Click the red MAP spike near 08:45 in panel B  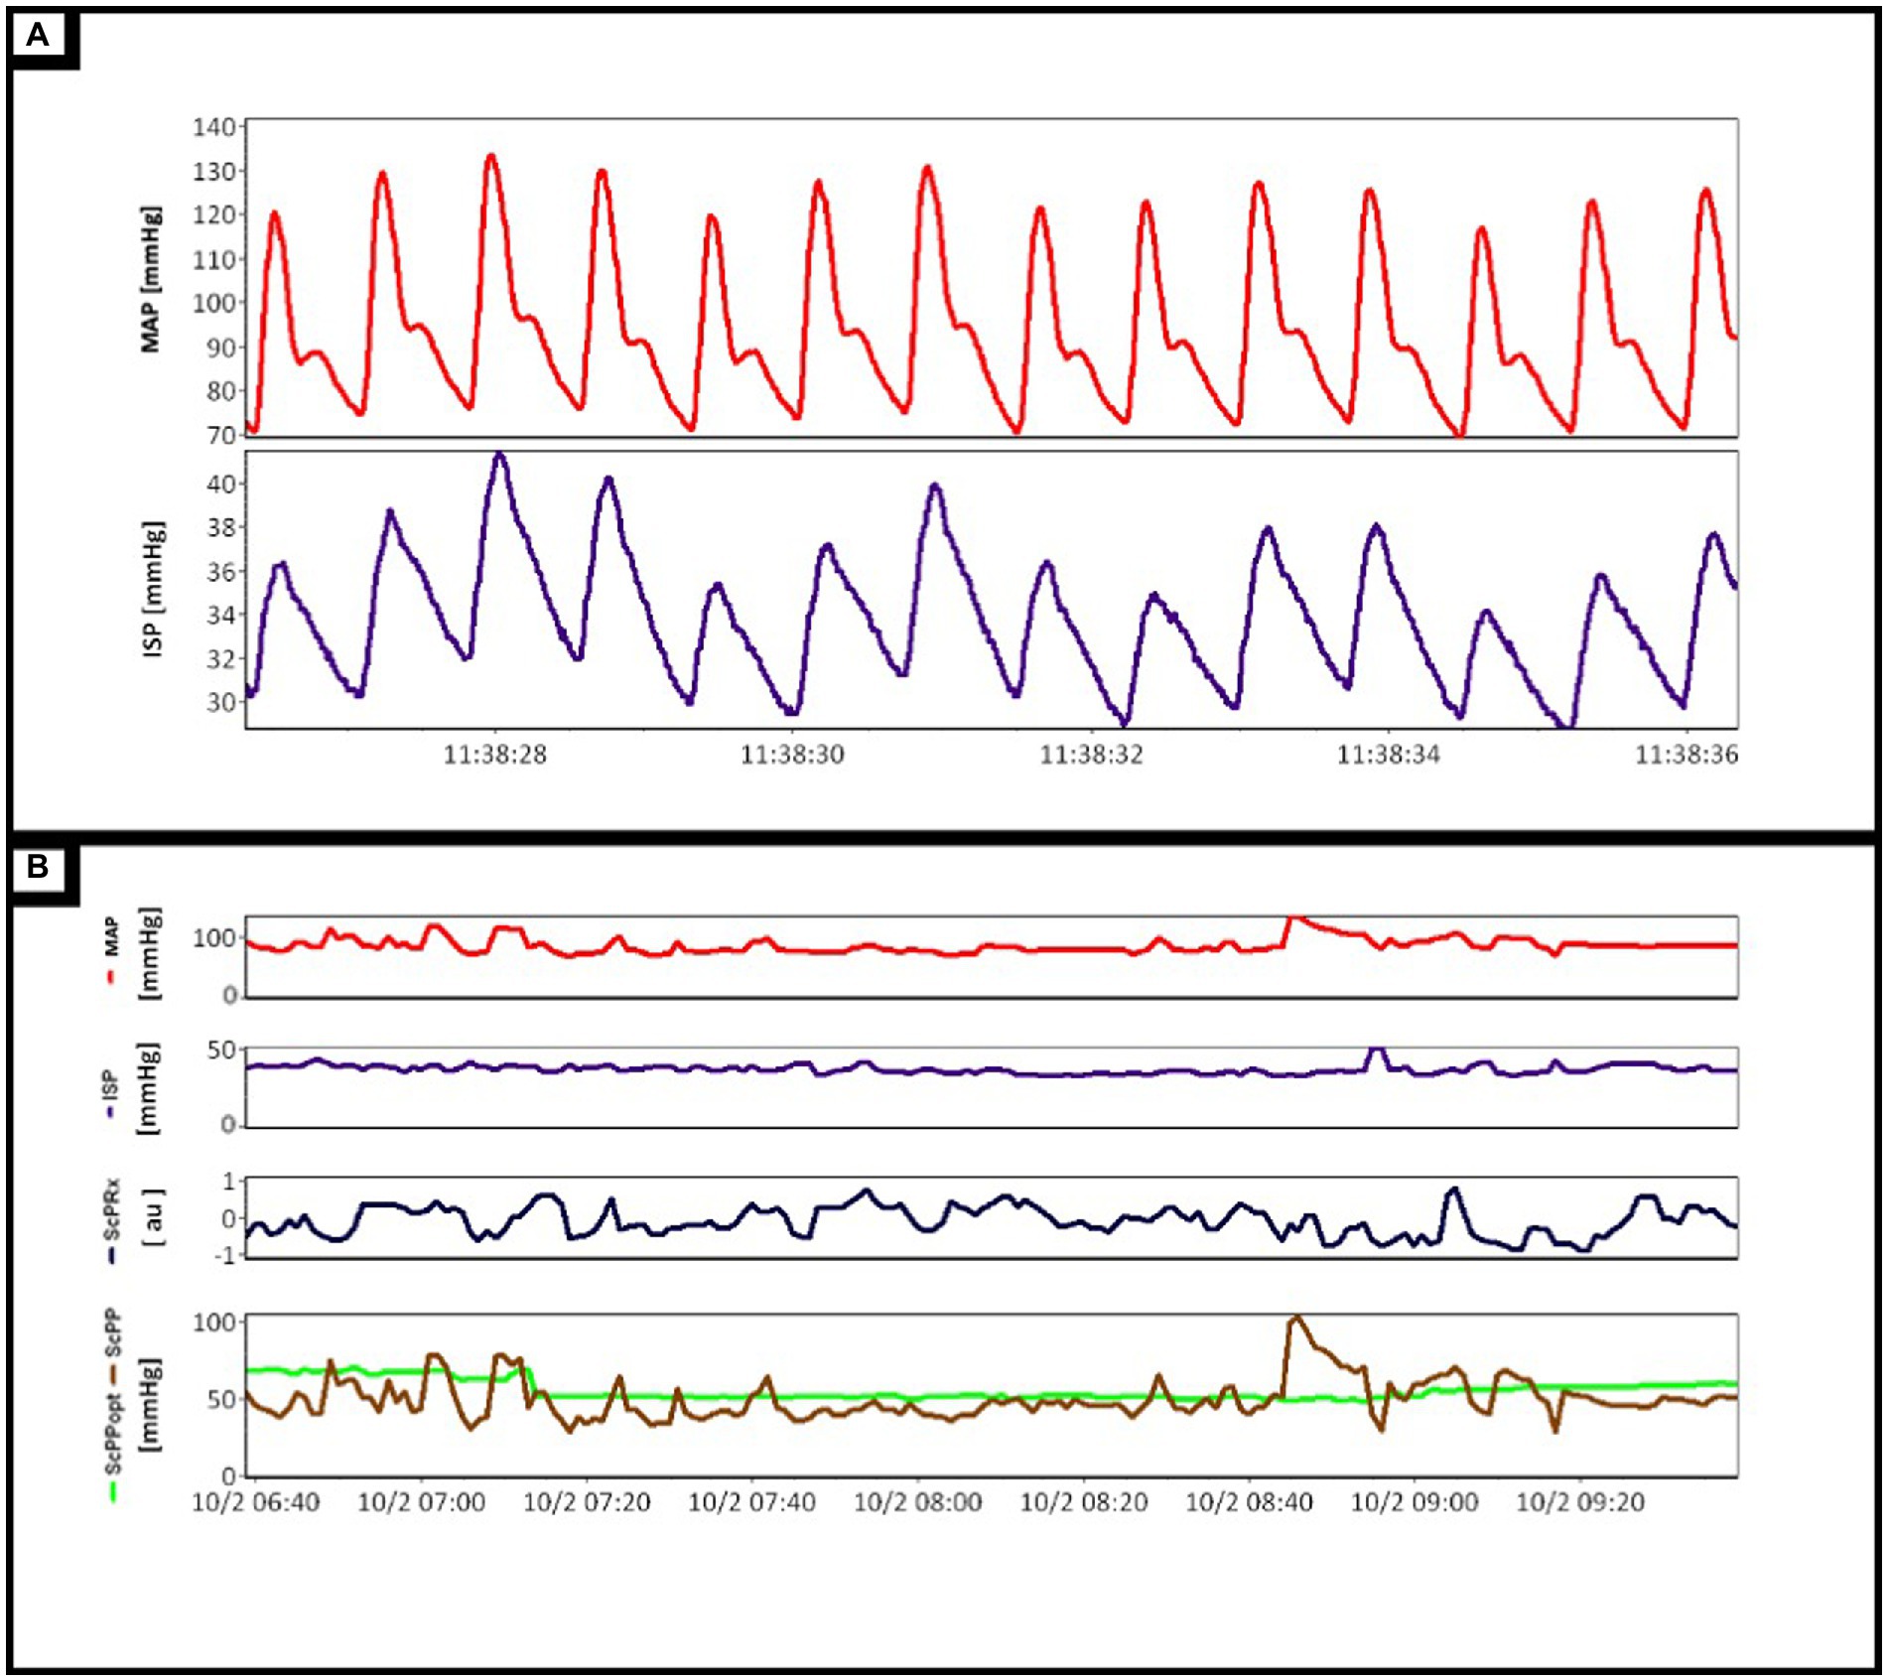click(x=1293, y=919)
